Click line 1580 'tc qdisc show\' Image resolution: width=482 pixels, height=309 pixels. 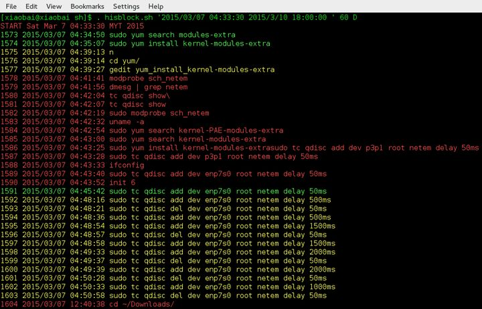85,96
